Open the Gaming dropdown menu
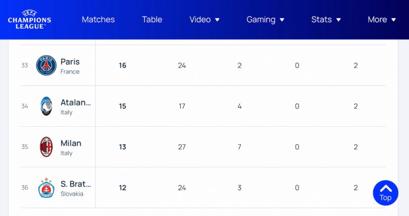This screenshot has height=216, width=409. coord(265,20)
